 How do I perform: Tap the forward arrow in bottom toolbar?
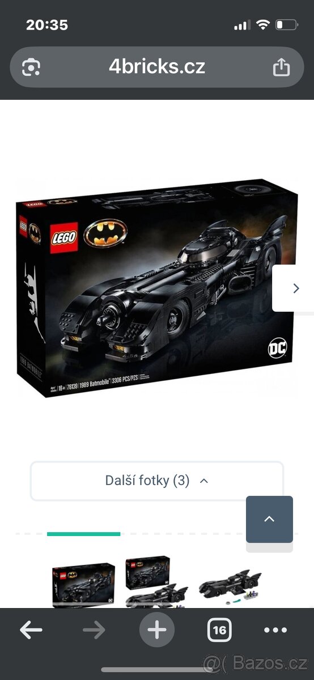click(x=94, y=630)
